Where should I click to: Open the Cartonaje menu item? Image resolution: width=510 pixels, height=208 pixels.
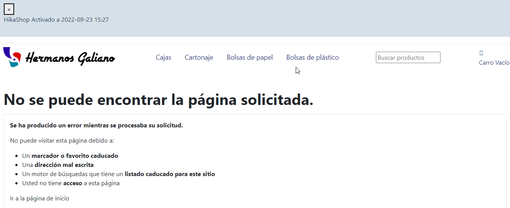pos(199,57)
